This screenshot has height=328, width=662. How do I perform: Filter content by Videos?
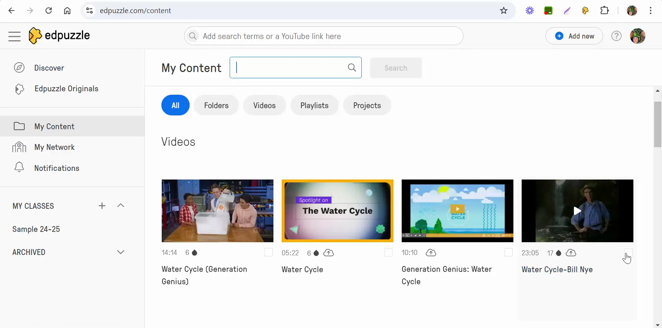(264, 105)
